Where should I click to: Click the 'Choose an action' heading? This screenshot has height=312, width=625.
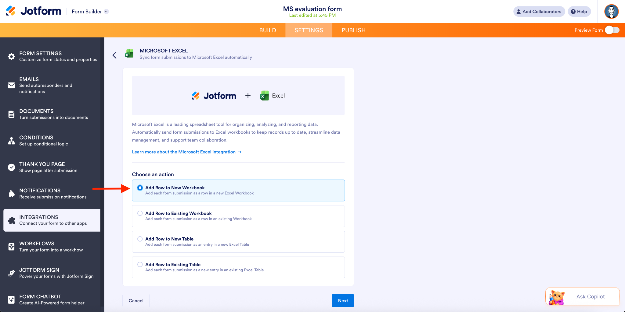pos(153,174)
